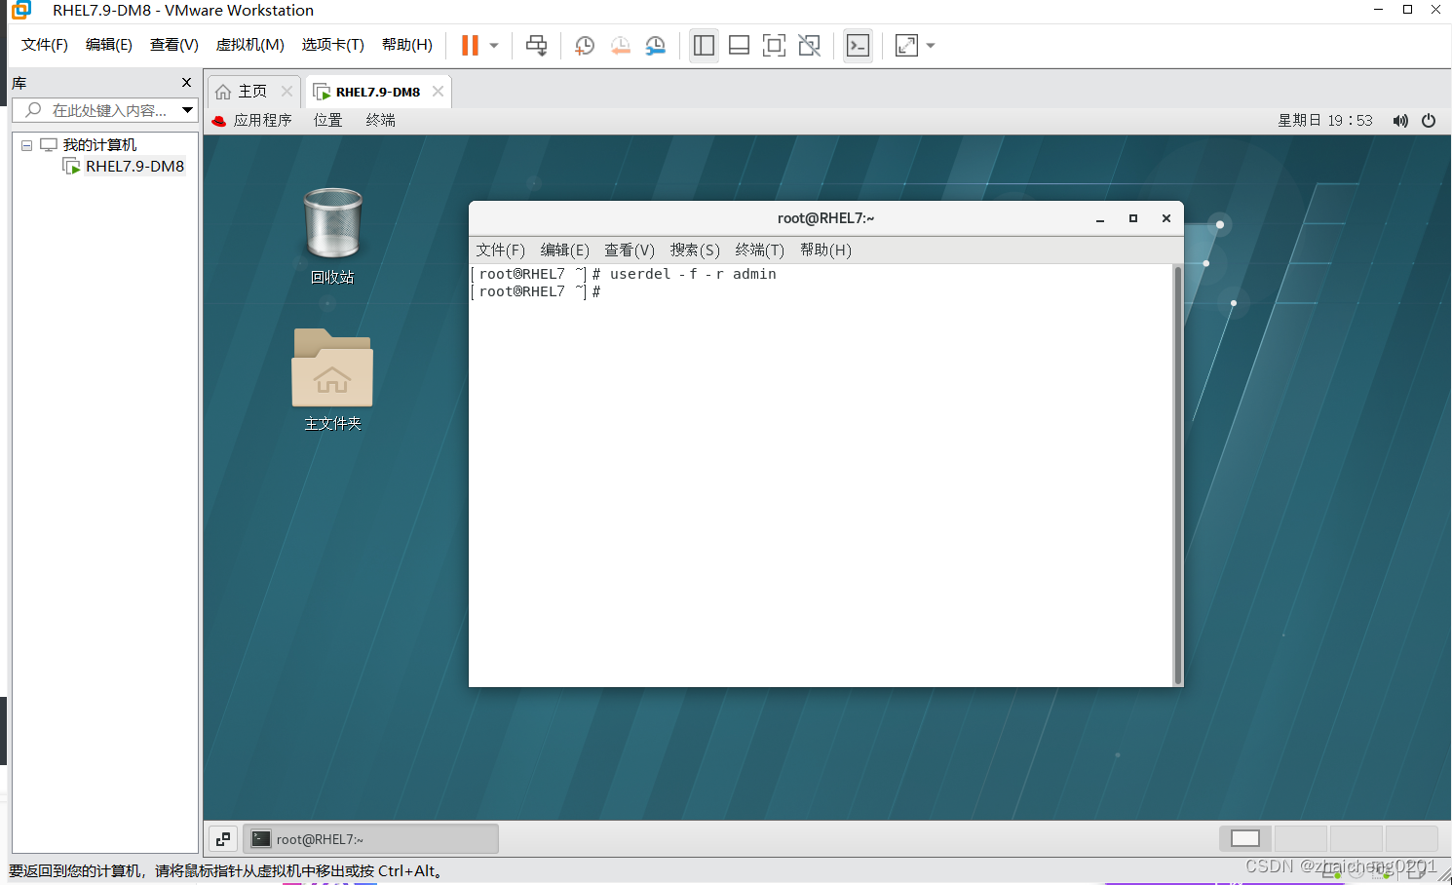Screen dimensions: 1452x885
Task: Open GNOME 应用程序 menu
Action: click(x=263, y=121)
